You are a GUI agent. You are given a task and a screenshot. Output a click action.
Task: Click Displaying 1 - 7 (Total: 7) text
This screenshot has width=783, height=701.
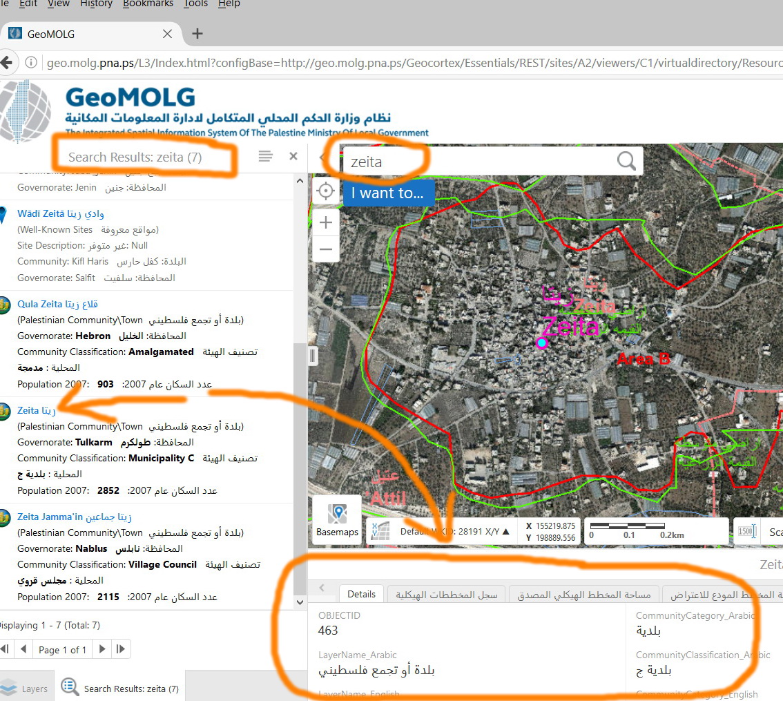[48, 625]
